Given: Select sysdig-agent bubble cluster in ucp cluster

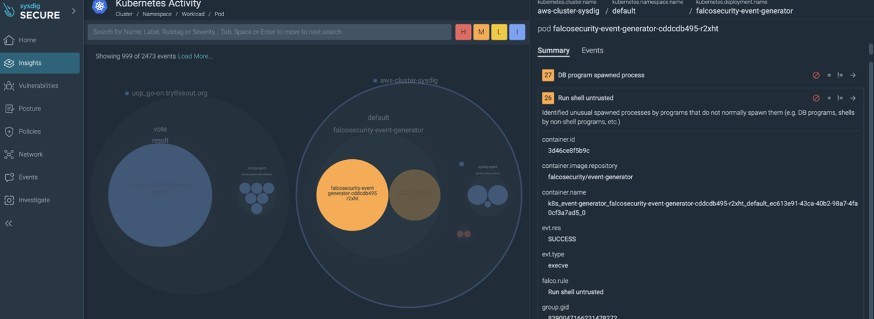Looking at the screenshot, I should tap(257, 197).
